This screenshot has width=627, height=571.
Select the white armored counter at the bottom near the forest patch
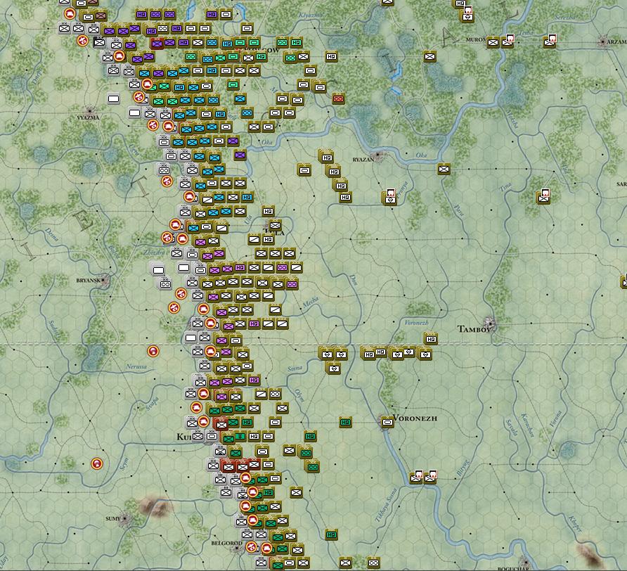(373, 563)
